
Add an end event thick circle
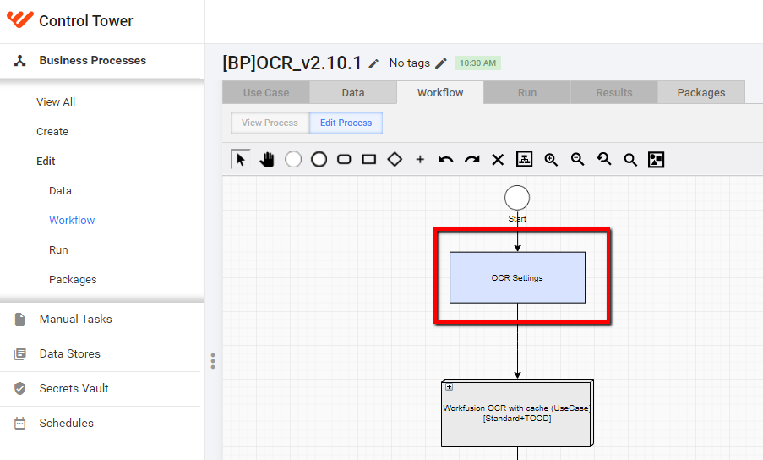coord(319,159)
